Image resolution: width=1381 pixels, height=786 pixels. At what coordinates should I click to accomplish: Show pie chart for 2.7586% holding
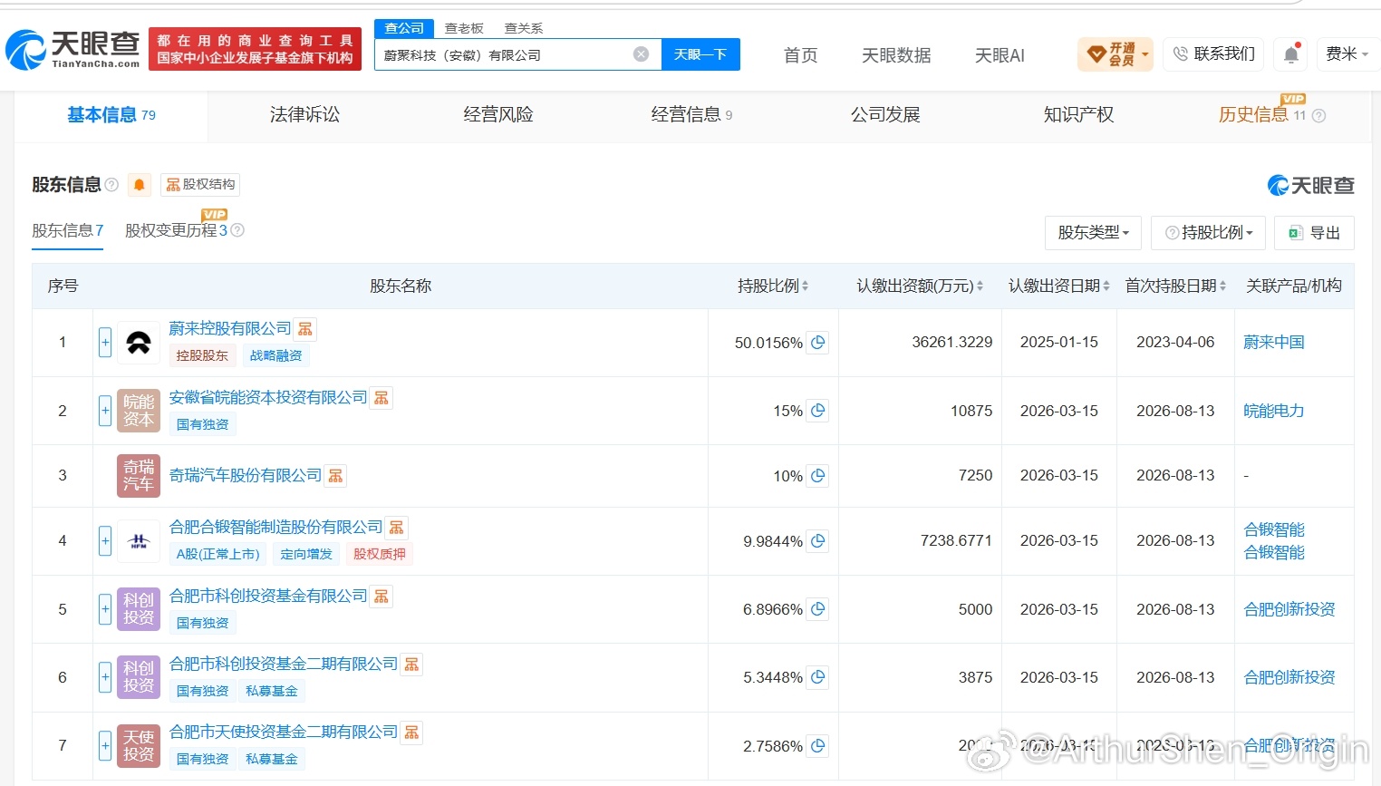click(x=817, y=746)
